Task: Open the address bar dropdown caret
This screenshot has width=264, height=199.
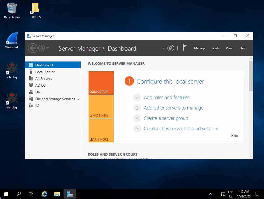Action: pyautogui.click(x=164, y=48)
